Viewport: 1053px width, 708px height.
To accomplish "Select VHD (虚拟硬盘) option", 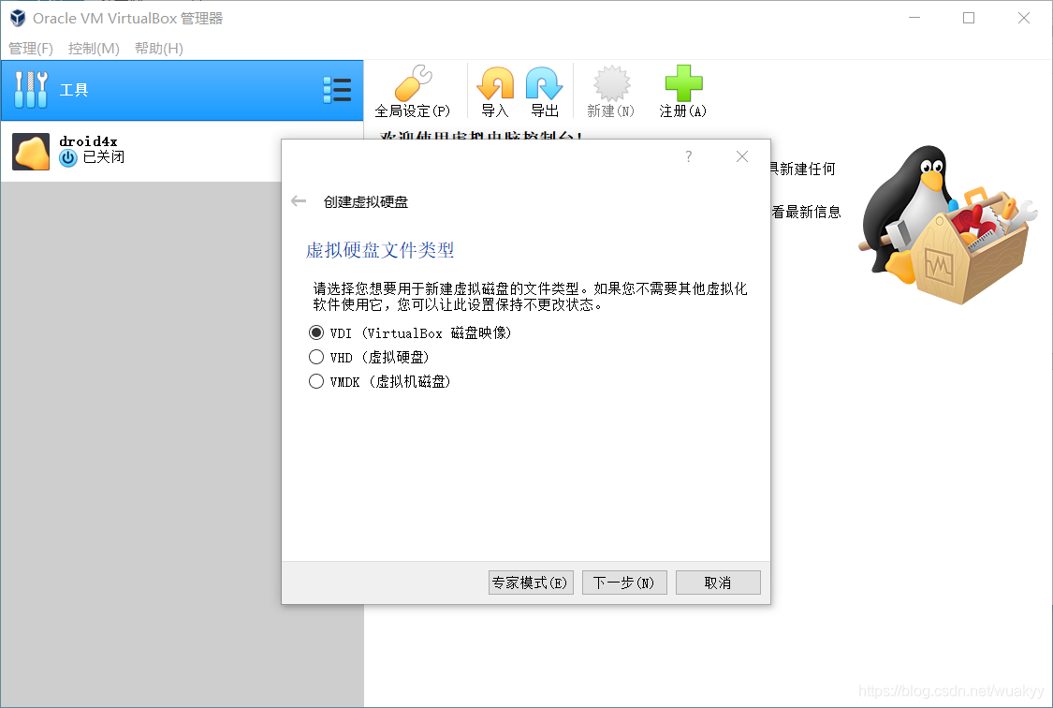I will [x=369, y=357].
